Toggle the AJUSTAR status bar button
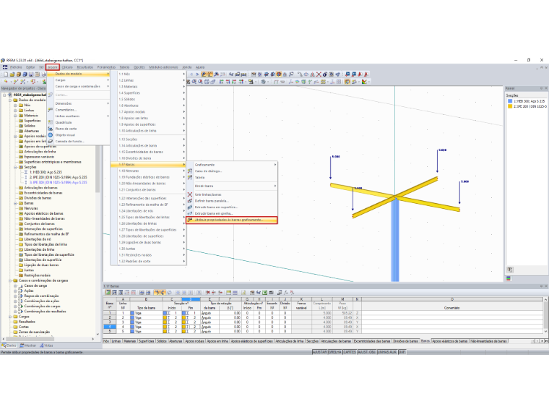549x412 pixels. [x=320, y=352]
